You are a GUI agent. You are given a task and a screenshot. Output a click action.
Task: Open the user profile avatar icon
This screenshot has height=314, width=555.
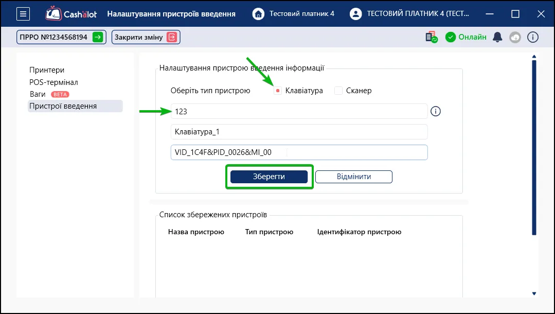tap(356, 14)
